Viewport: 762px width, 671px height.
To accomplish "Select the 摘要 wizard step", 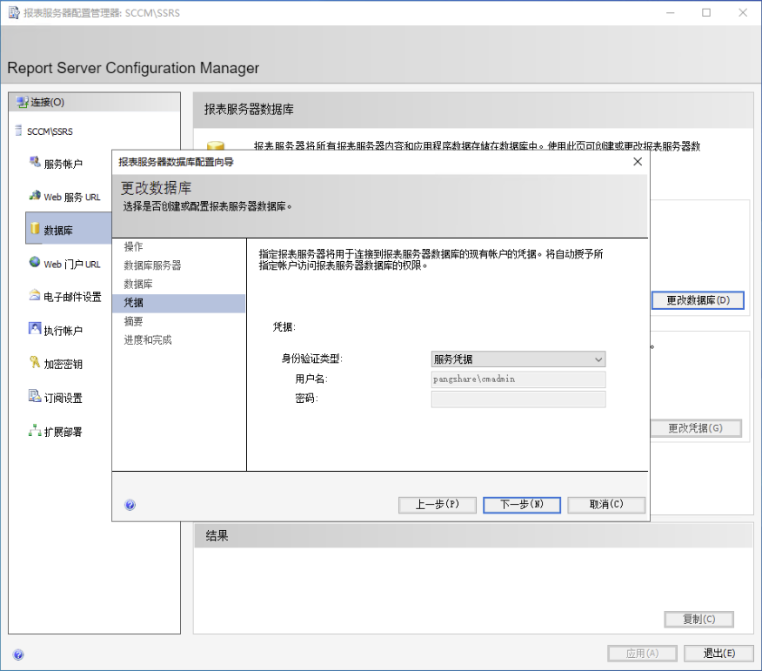I will click(133, 321).
